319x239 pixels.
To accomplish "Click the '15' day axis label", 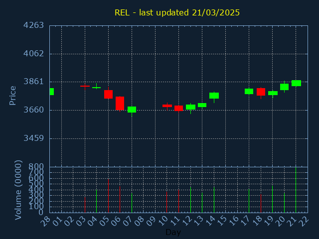I will point(221,221).
